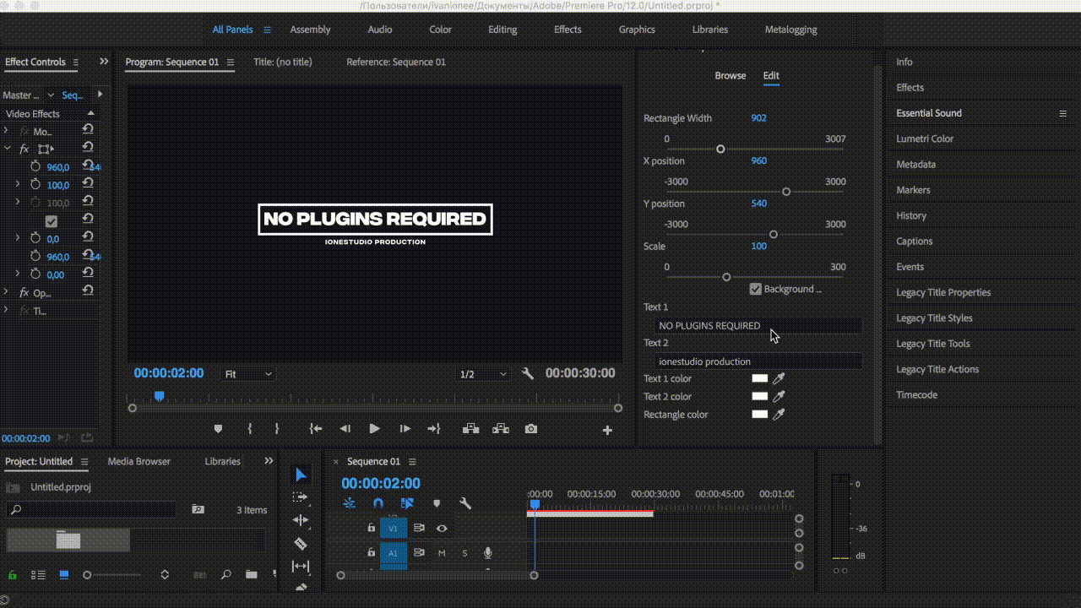Click the Lift button in program monitor
The height and width of the screenshot is (608, 1081).
pos(470,429)
